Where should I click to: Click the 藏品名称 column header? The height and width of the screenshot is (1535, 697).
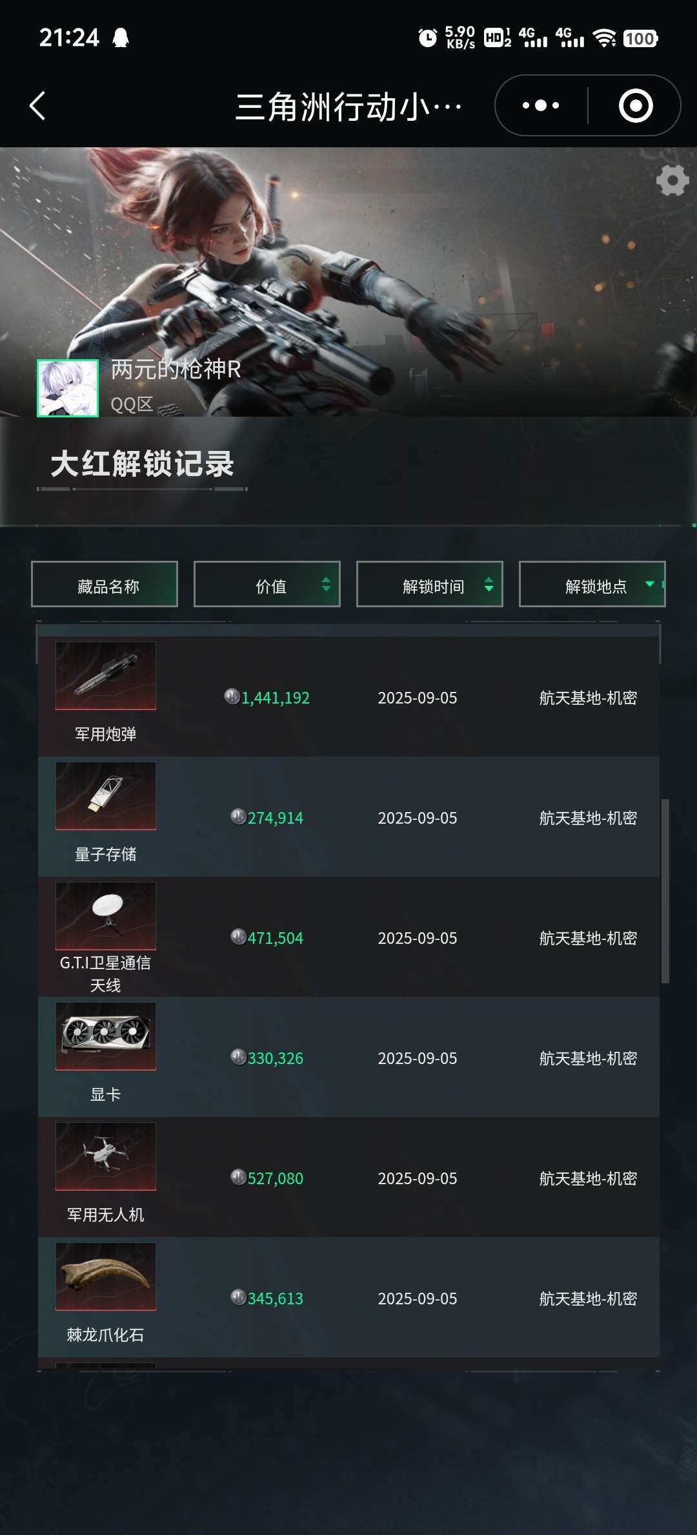[105, 585]
